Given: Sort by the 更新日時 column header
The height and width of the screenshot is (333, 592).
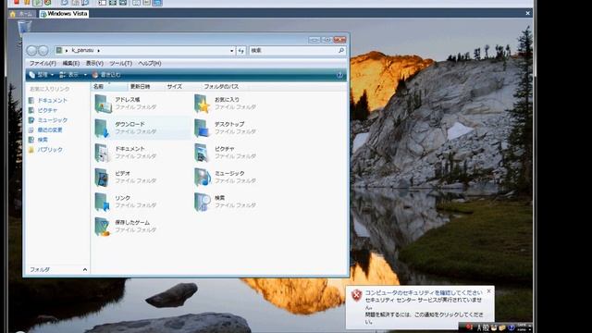Looking at the screenshot, I should (x=146, y=86).
